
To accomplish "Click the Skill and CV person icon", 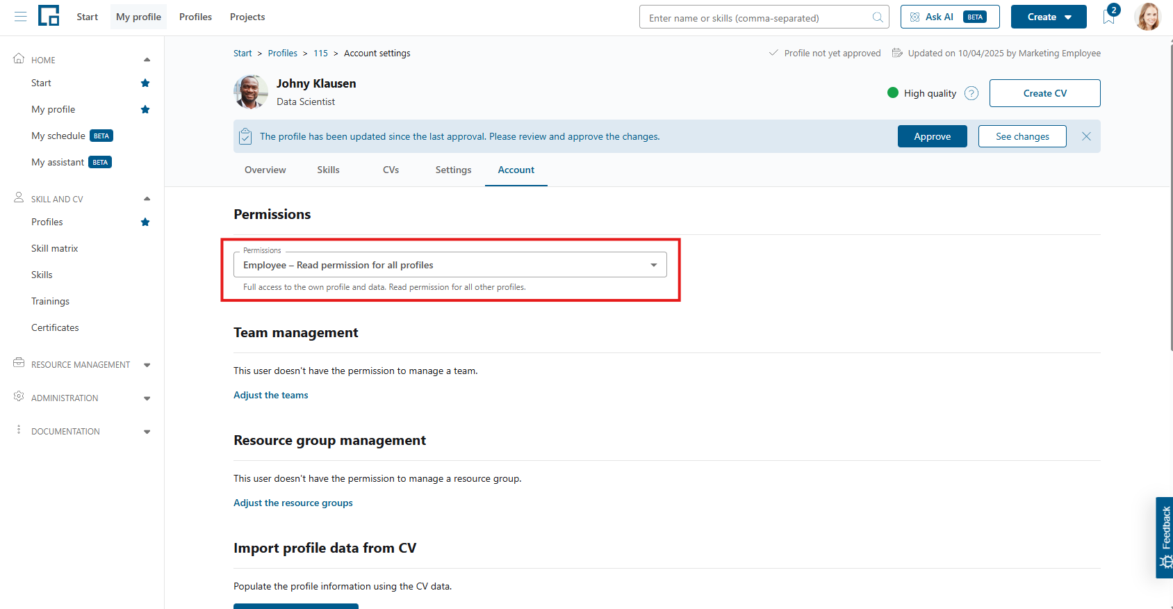I will click(x=19, y=197).
